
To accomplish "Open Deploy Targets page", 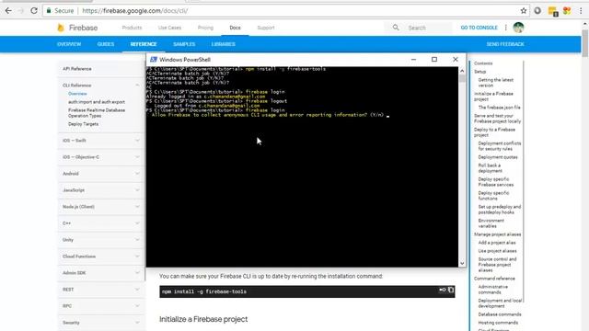I will (84, 124).
